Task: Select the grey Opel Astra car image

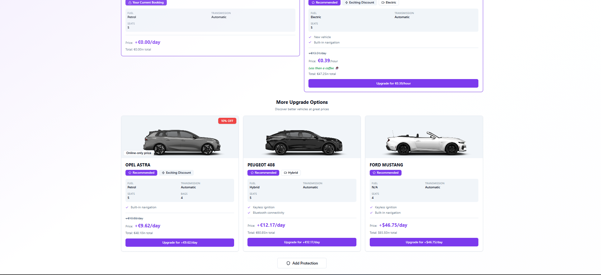Action: [x=182, y=142]
